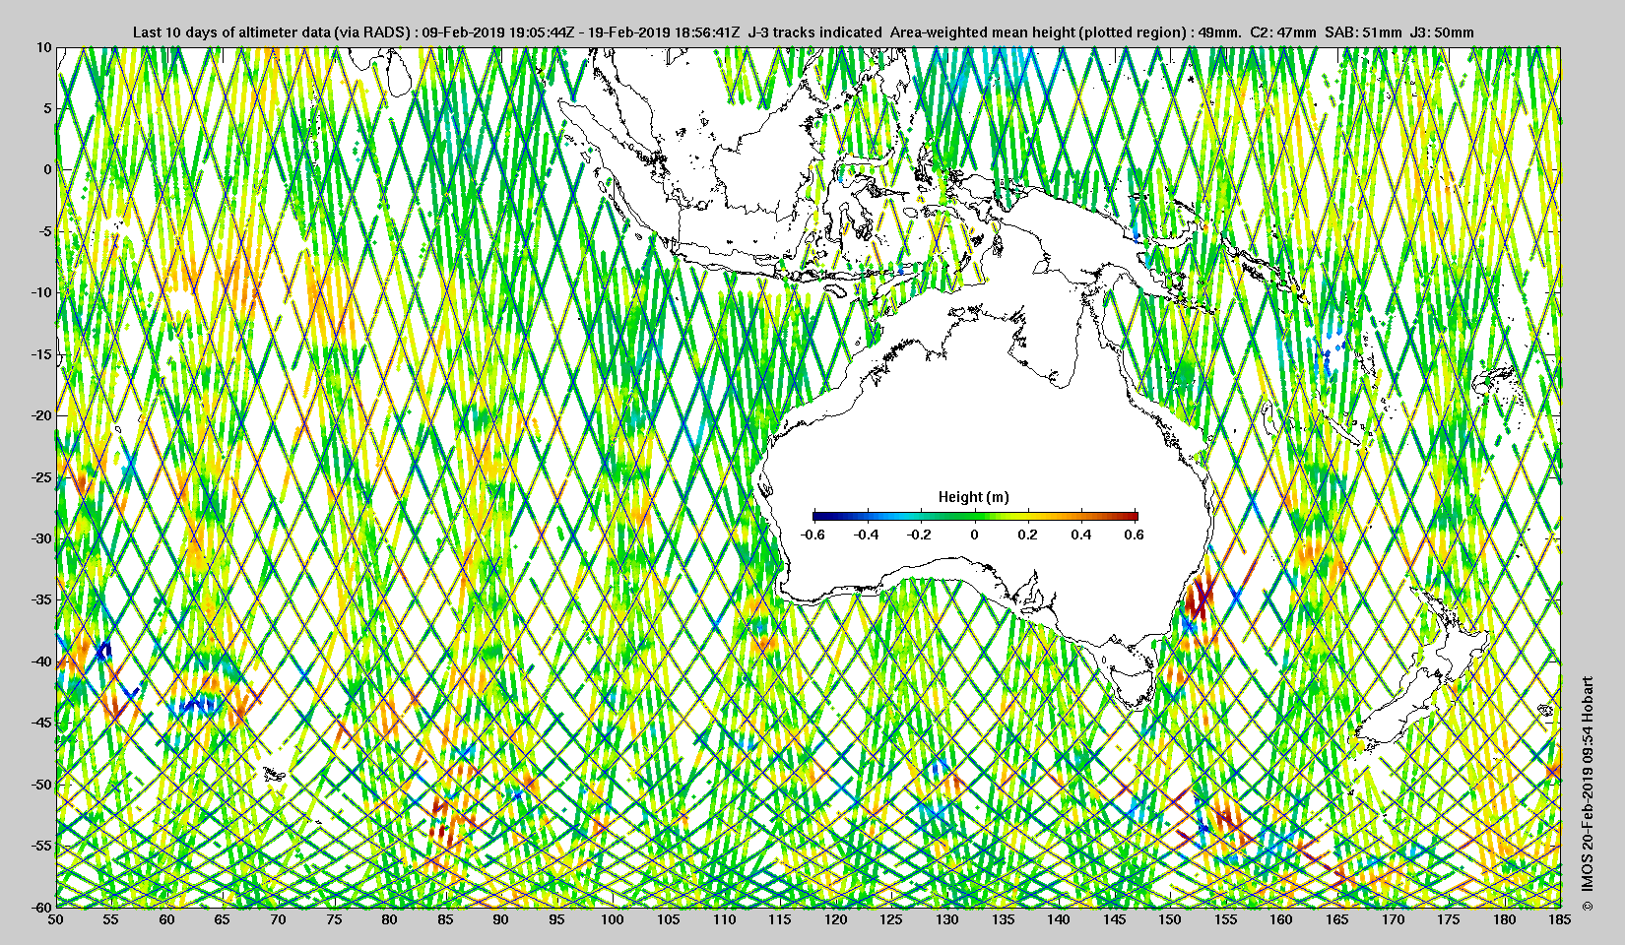This screenshot has height=945, width=1625.
Task: Click the colorbar tick label '-0.2'
Action: tap(921, 535)
